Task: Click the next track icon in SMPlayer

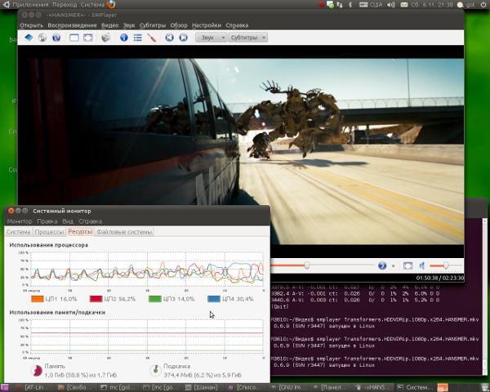Action: pyautogui.click(x=184, y=38)
